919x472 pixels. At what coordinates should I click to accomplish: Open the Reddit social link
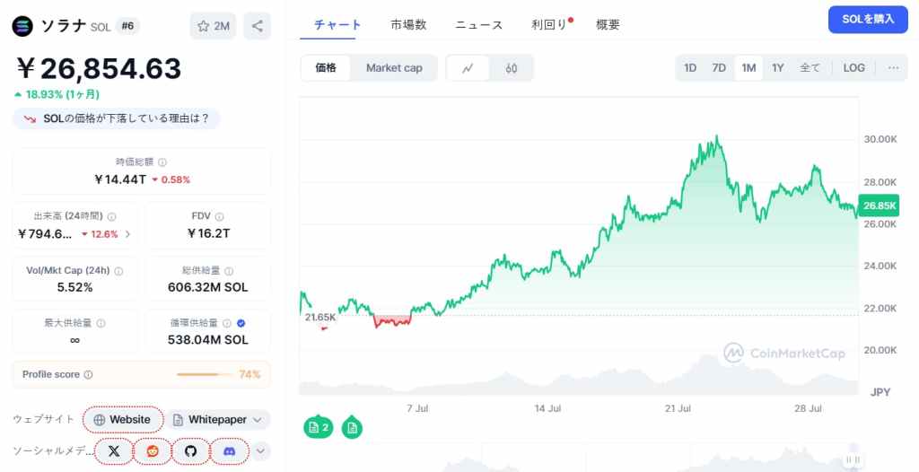153,450
